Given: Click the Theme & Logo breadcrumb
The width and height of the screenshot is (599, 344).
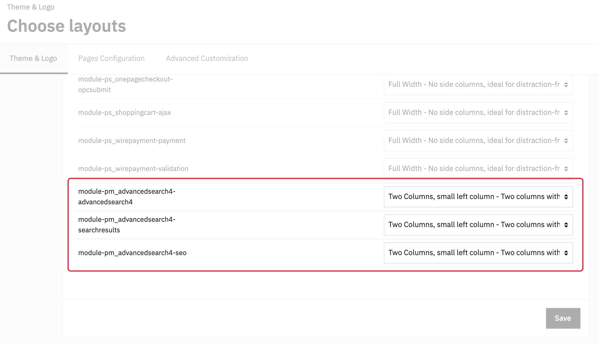Looking at the screenshot, I should coord(30,7).
